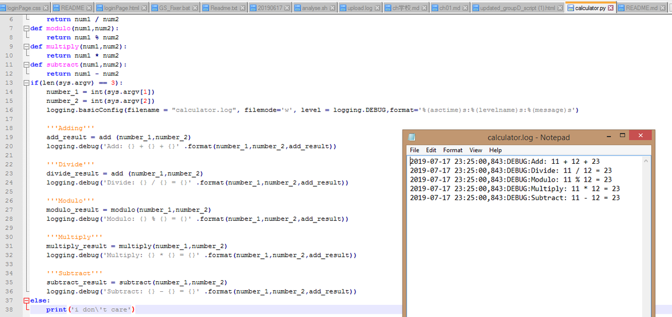Click the DEBUG:Multiply log line in Notepad
Viewport: 672px width, 317px height.
[x=515, y=188]
